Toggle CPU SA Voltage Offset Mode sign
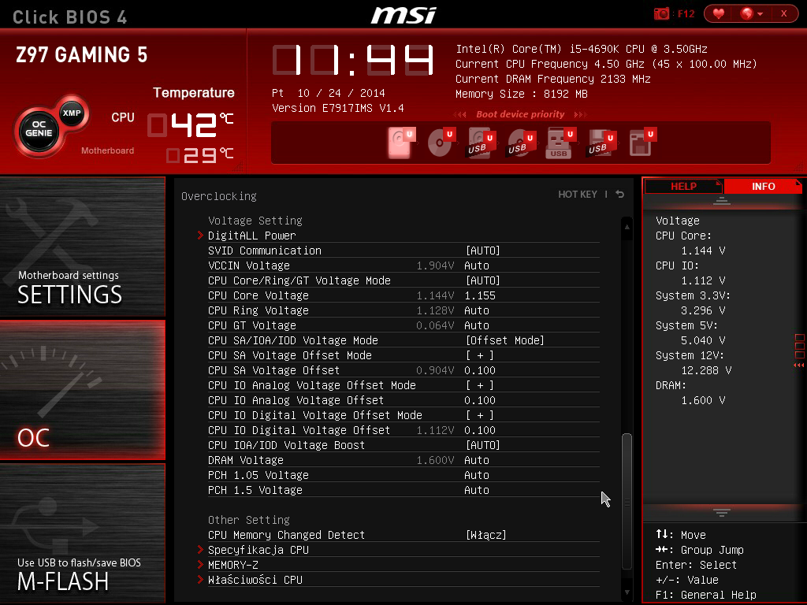This screenshot has height=605, width=807. (x=480, y=355)
